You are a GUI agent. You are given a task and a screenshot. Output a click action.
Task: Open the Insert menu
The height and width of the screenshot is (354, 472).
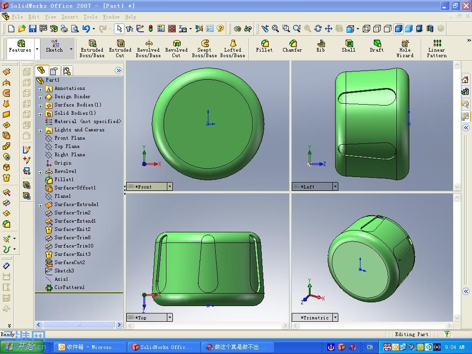[x=70, y=17]
